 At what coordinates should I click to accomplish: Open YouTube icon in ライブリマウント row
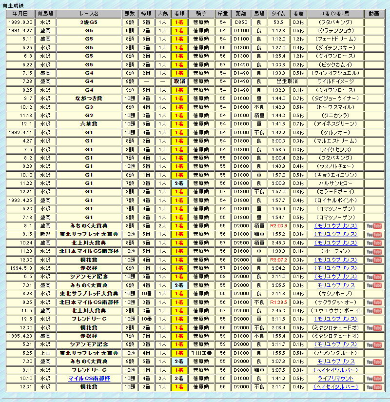[374, 379]
